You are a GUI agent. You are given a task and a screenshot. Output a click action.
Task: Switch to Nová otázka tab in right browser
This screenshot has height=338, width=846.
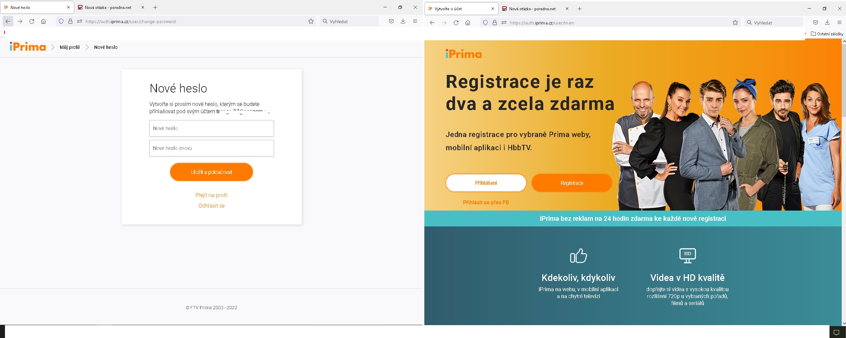[532, 9]
